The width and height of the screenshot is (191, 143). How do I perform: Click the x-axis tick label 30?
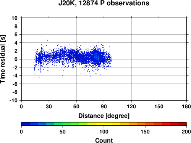[49, 106]
